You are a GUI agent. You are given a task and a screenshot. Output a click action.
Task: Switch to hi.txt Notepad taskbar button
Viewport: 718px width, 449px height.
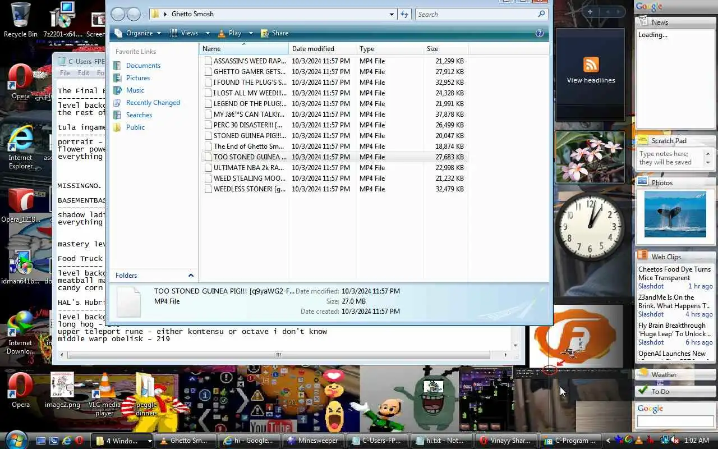pyautogui.click(x=441, y=441)
